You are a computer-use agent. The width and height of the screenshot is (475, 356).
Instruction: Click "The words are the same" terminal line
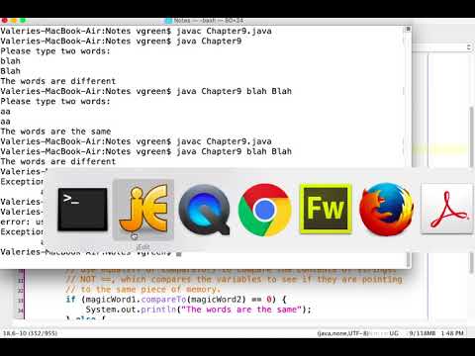(55, 132)
